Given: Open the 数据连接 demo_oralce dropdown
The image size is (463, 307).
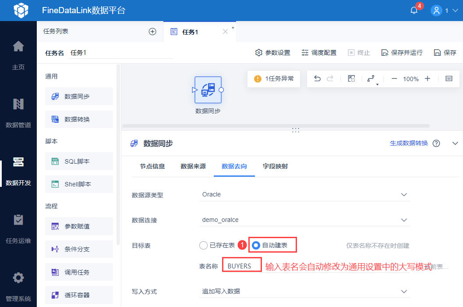Looking at the screenshot, I should (304, 220).
